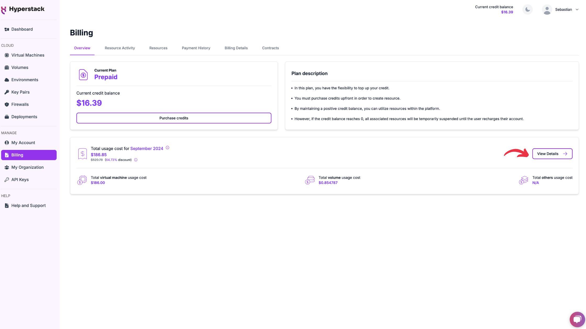This screenshot has height=329, width=586.
Task: Open Volumes in the sidebar
Action: click(x=29, y=67)
